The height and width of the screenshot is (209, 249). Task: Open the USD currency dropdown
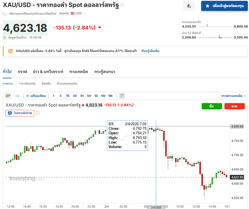tap(78, 13)
